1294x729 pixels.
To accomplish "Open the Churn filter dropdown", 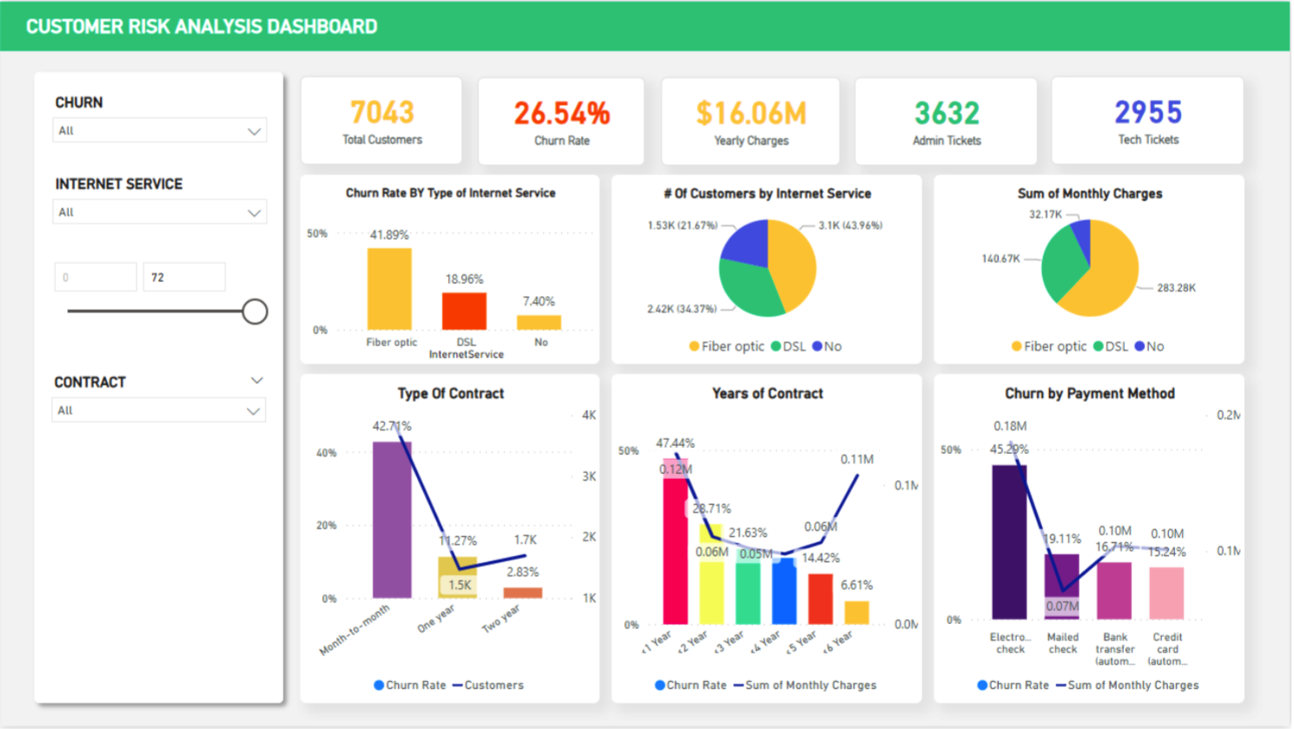I will pyautogui.click(x=159, y=131).
